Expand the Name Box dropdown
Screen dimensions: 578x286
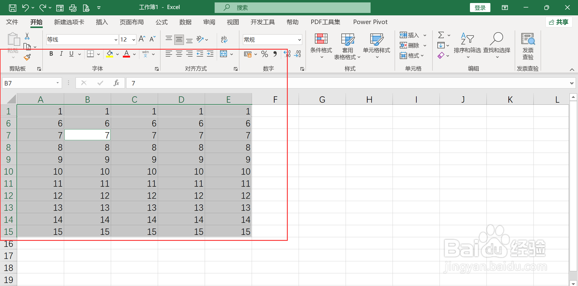click(57, 83)
